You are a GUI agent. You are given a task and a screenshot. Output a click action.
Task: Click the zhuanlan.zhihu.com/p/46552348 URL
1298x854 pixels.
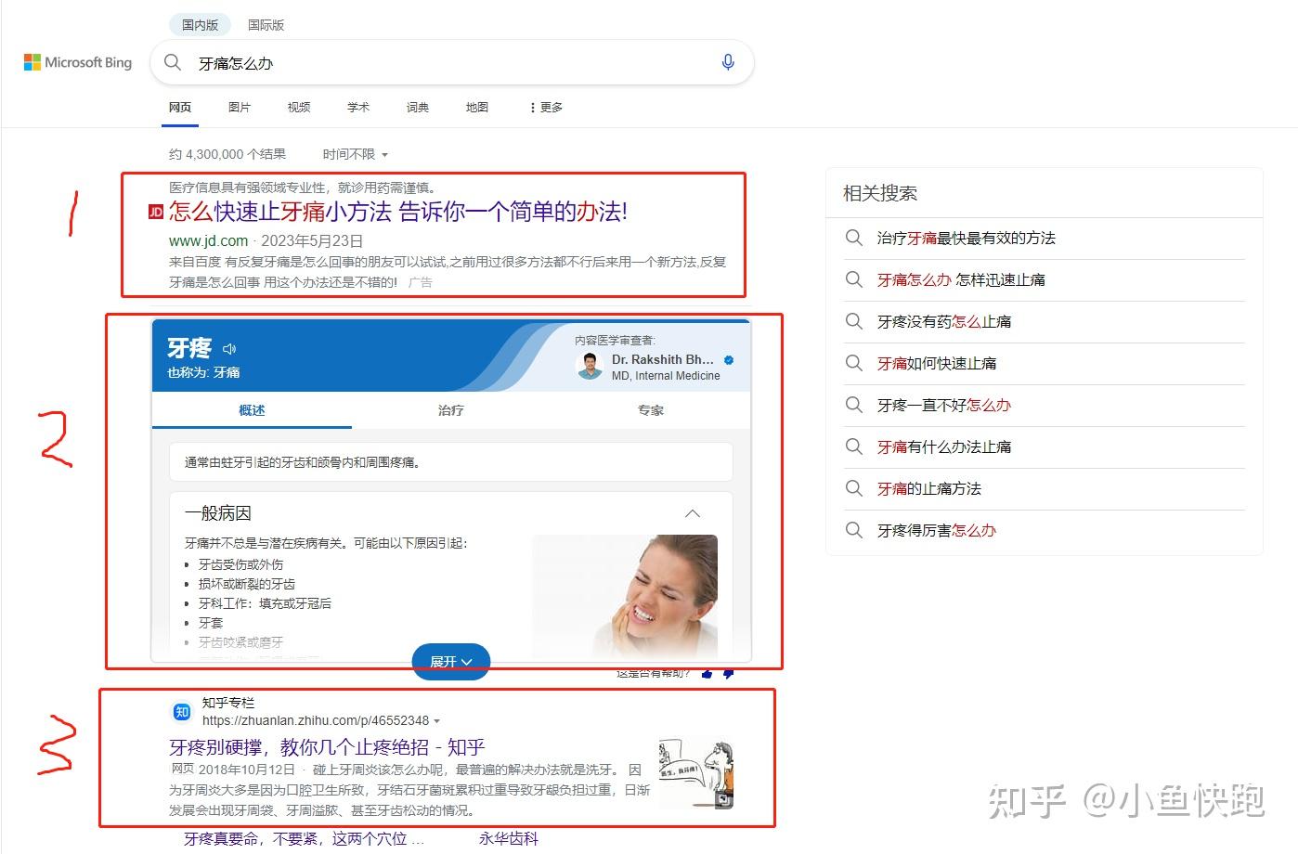tap(316, 720)
